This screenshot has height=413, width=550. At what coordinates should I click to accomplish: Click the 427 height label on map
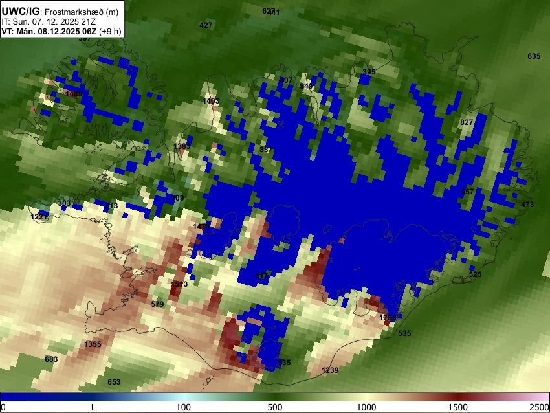(206, 25)
